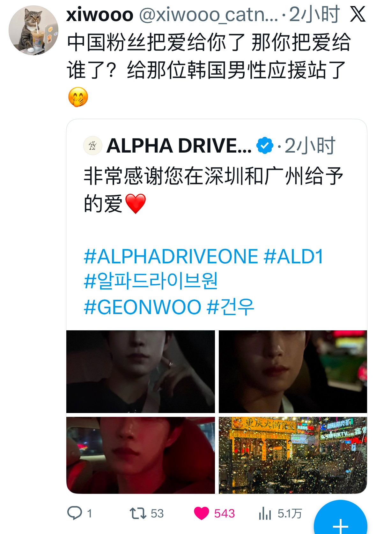Open quoted ALPHA DRIVE post text
376x534 pixels.
pos(213,190)
